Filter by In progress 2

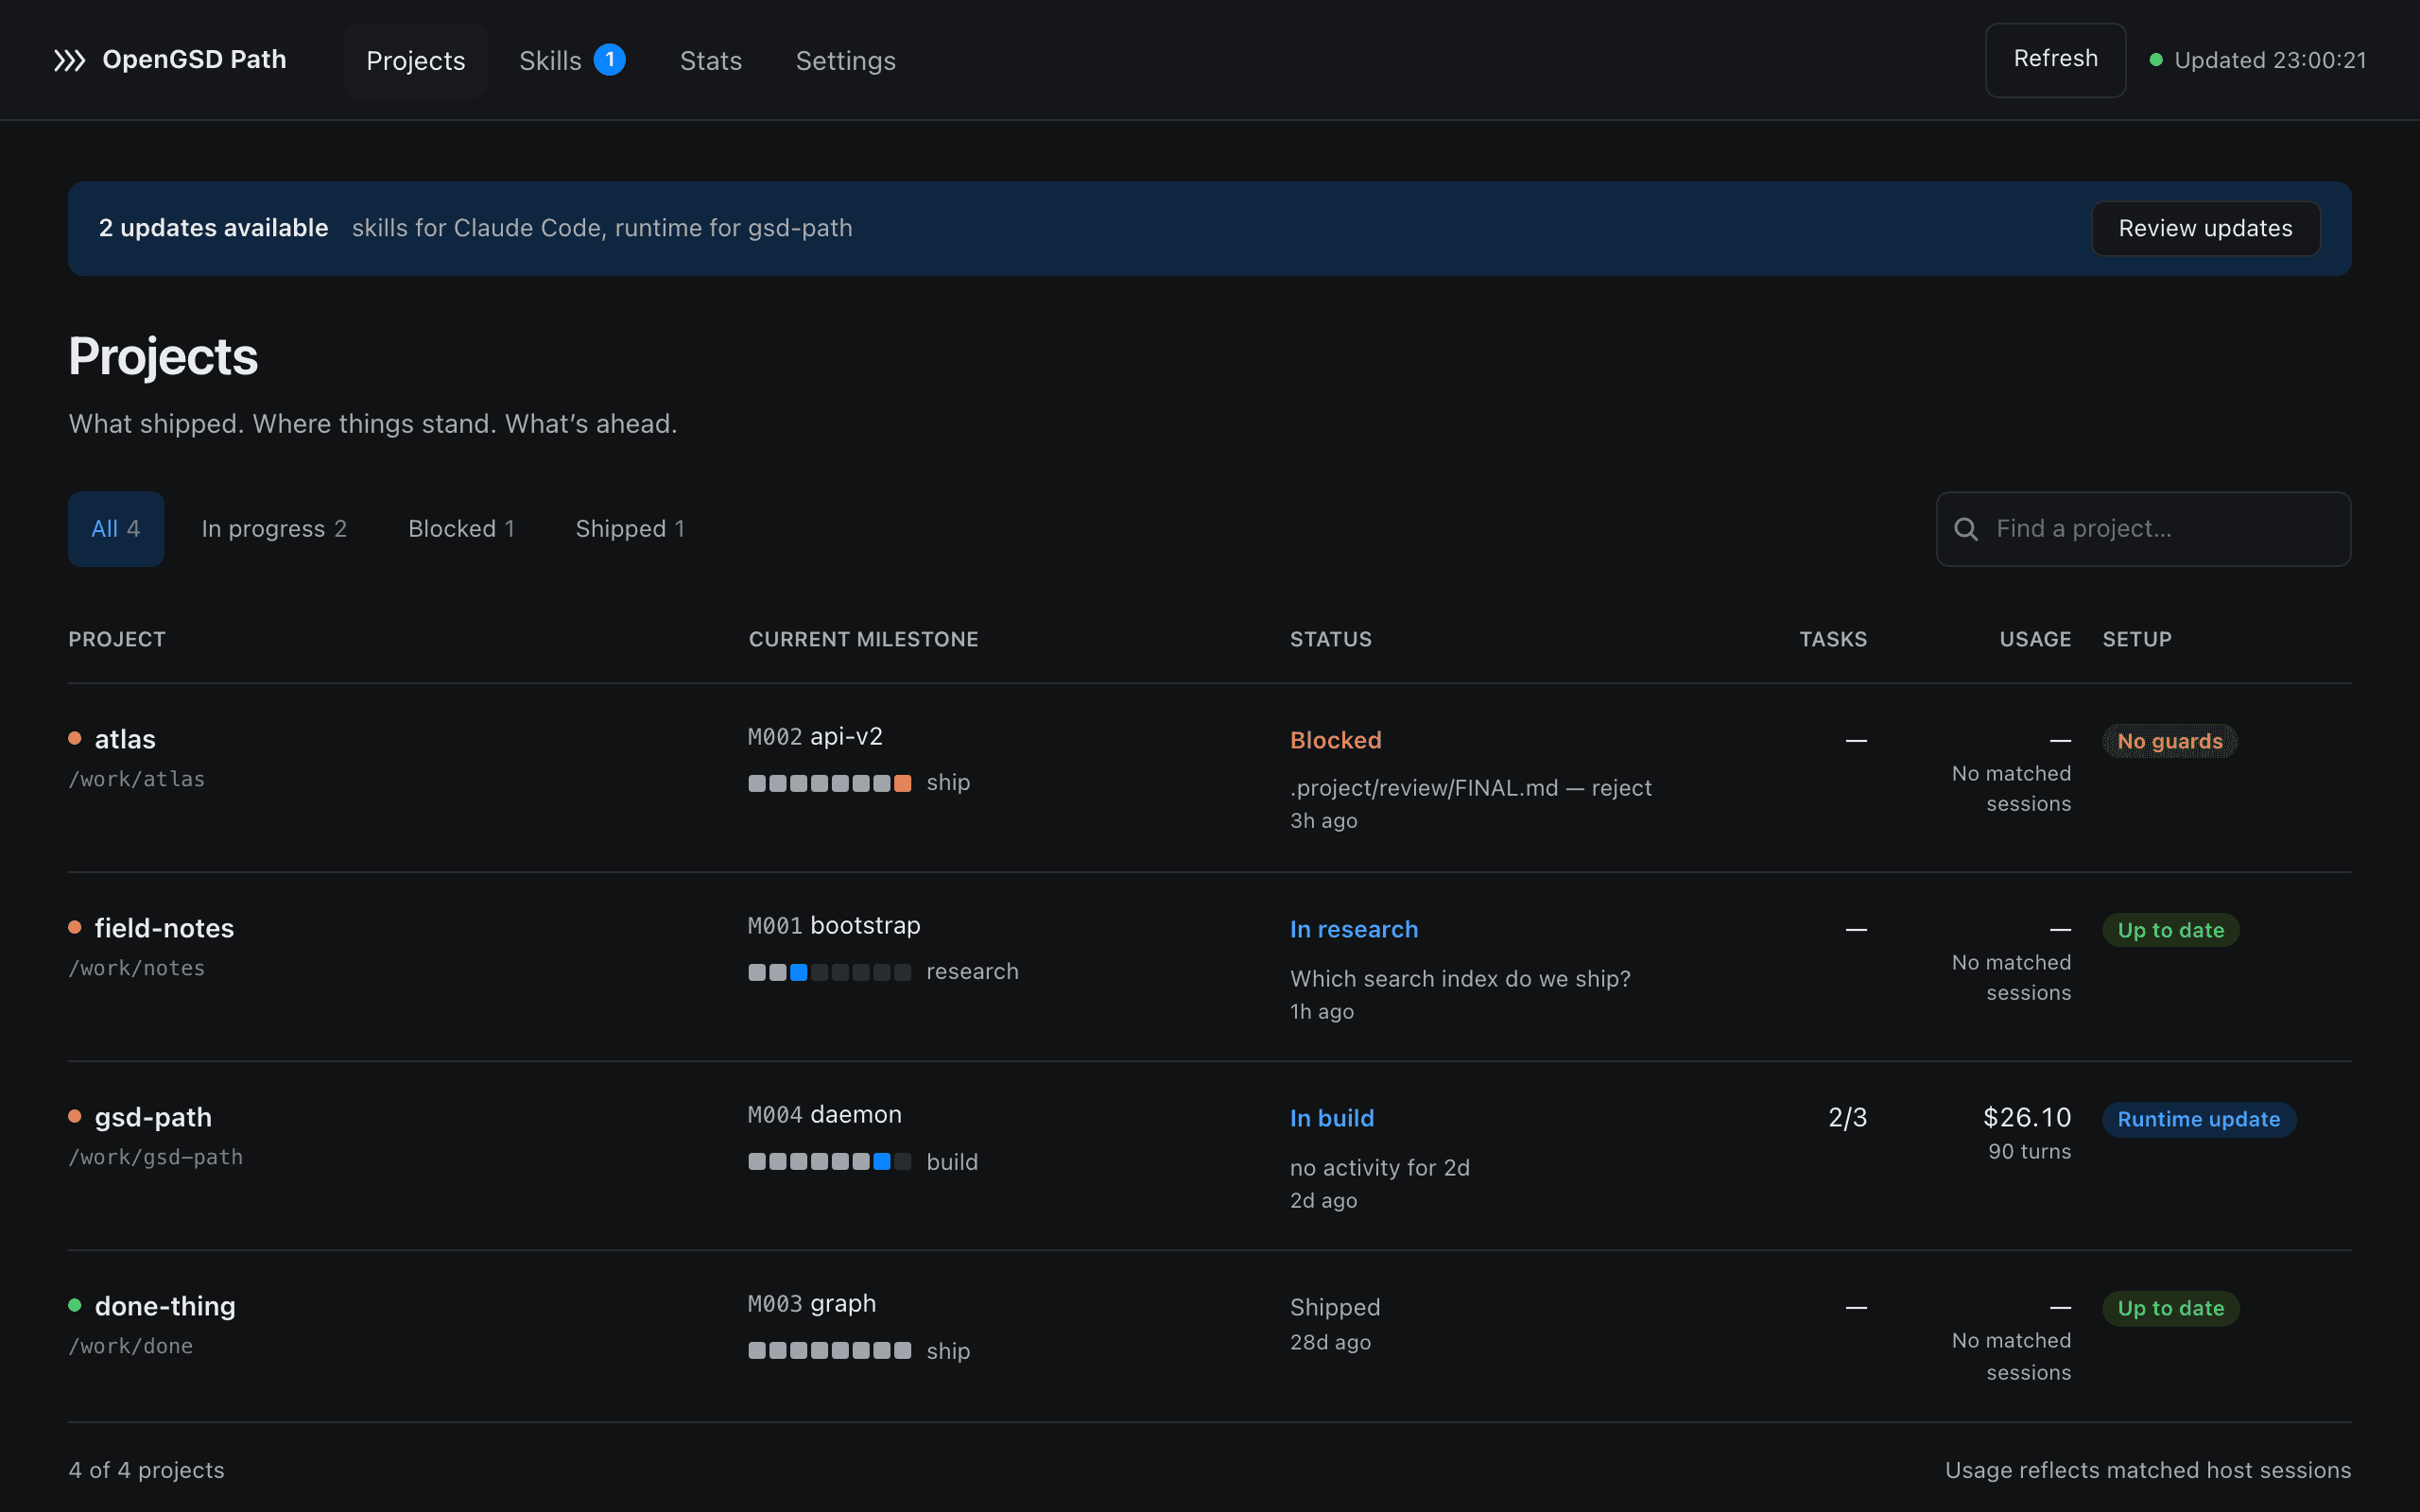[274, 529]
